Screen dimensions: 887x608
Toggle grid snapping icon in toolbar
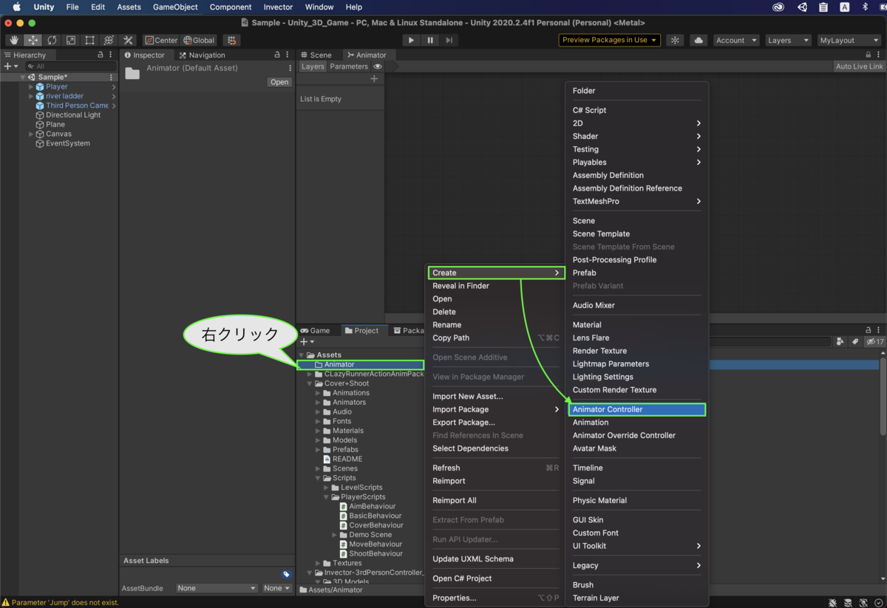tap(232, 40)
